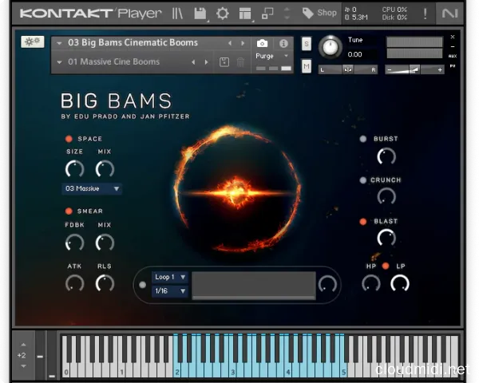This screenshot has height=383, width=479.
Task: Open the workspace layout panel icon
Action: pos(245,14)
